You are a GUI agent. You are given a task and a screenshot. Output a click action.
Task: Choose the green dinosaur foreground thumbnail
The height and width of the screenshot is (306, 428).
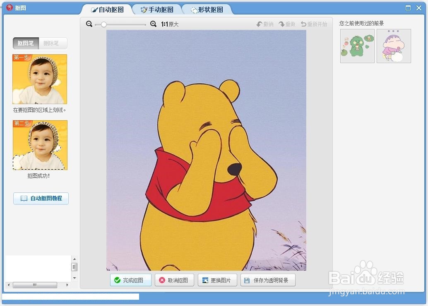pos(357,46)
